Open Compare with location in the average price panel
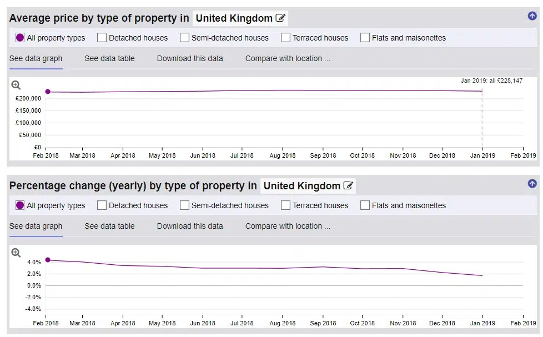Image resolution: width=543 pixels, height=337 pixels. pos(288,58)
